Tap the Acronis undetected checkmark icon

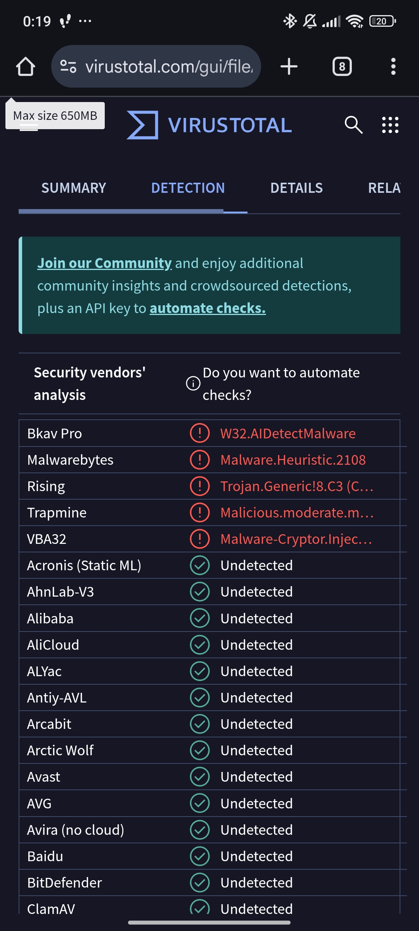point(200,566)
